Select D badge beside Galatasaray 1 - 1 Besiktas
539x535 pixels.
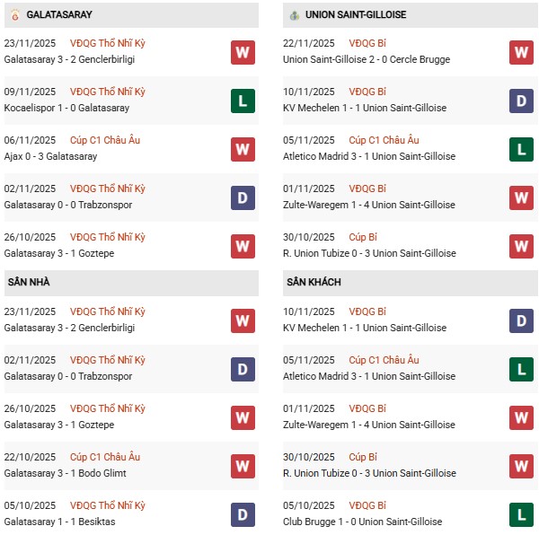242,514
